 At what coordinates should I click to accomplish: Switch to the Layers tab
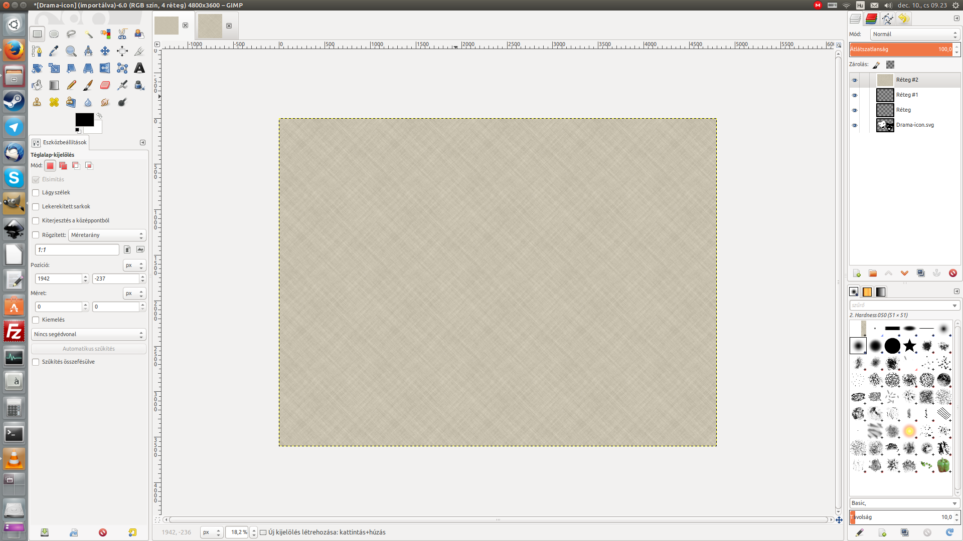point(855,19)
